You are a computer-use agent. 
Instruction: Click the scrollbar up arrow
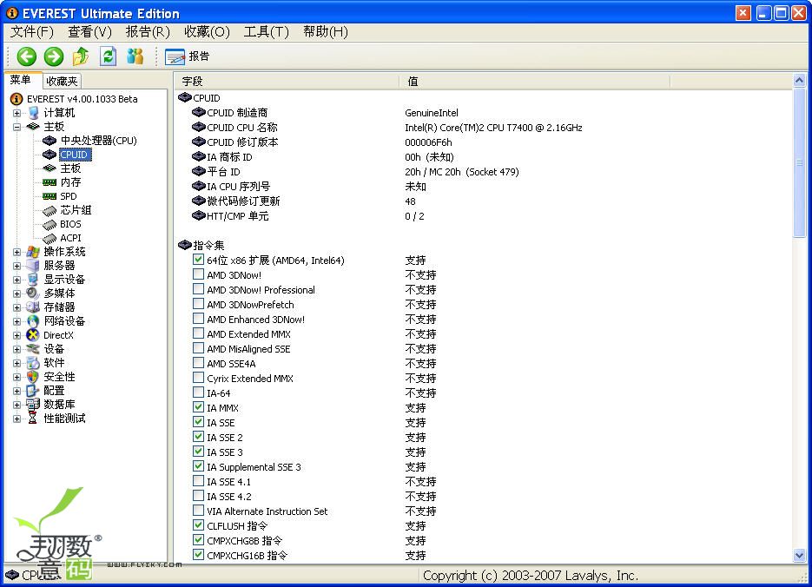point(800,81)
